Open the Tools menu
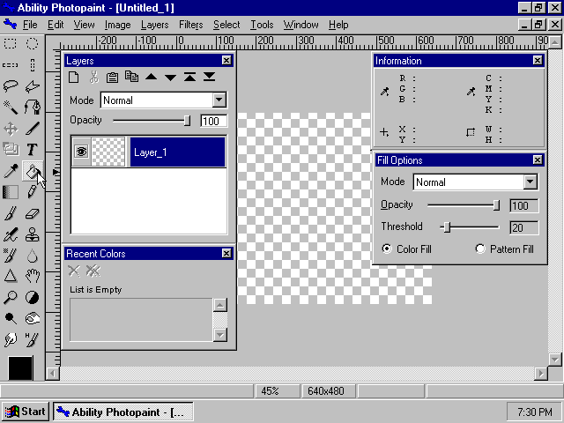The height and width of the screenshot is (423, 564). click(x=262, y=25)
